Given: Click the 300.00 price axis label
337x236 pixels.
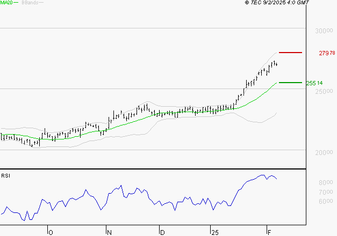Looking at the screenshot, I should tap(324, 31).
